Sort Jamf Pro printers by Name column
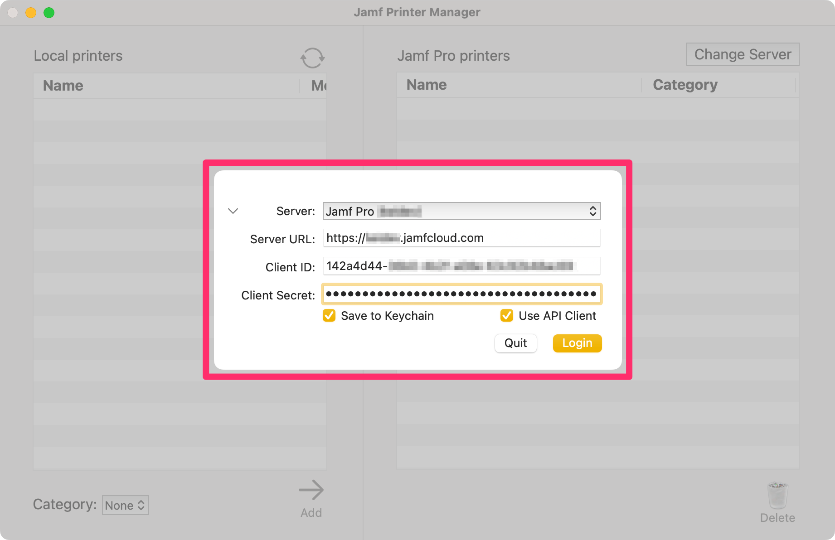835x540 pixels. pos(519,85)
